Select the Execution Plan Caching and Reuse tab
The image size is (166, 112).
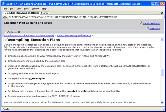click(22, 13)
